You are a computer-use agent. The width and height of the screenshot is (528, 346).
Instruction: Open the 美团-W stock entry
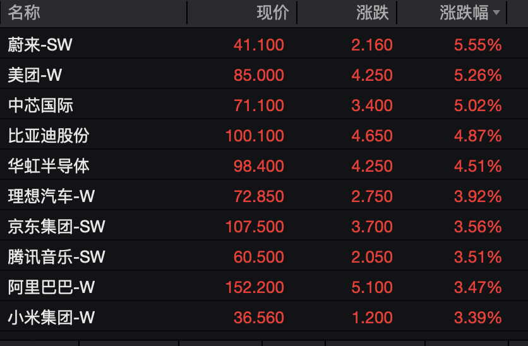[35, 75]
